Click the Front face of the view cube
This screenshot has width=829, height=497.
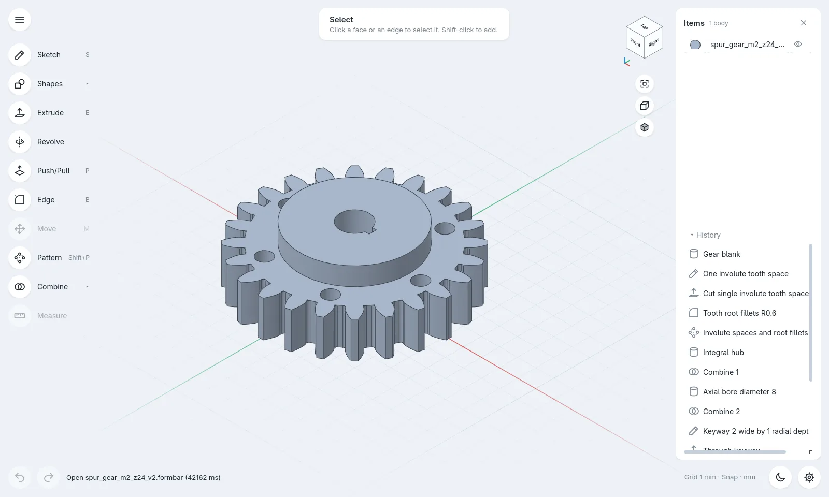point(635,42)
